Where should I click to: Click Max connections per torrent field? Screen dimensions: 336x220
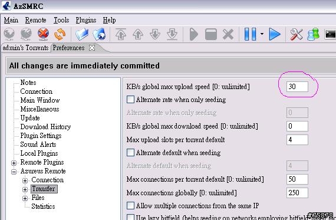(x=297, y=179)
